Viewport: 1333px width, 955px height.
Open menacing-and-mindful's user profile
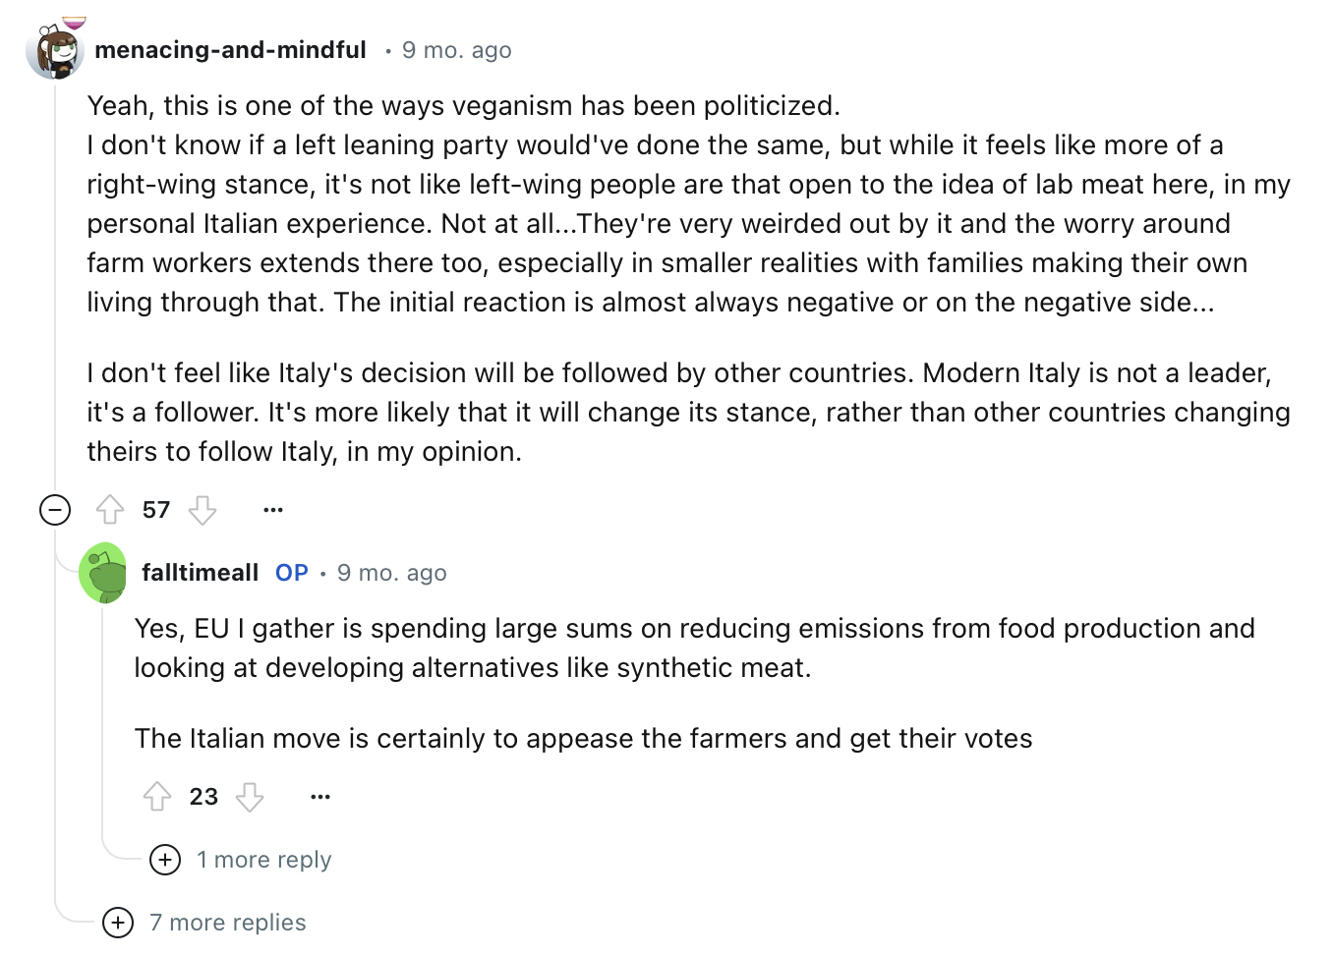tap(230, 50)
